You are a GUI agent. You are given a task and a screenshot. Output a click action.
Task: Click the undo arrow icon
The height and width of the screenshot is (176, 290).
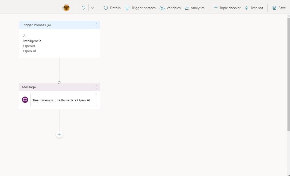coord(83,8)
